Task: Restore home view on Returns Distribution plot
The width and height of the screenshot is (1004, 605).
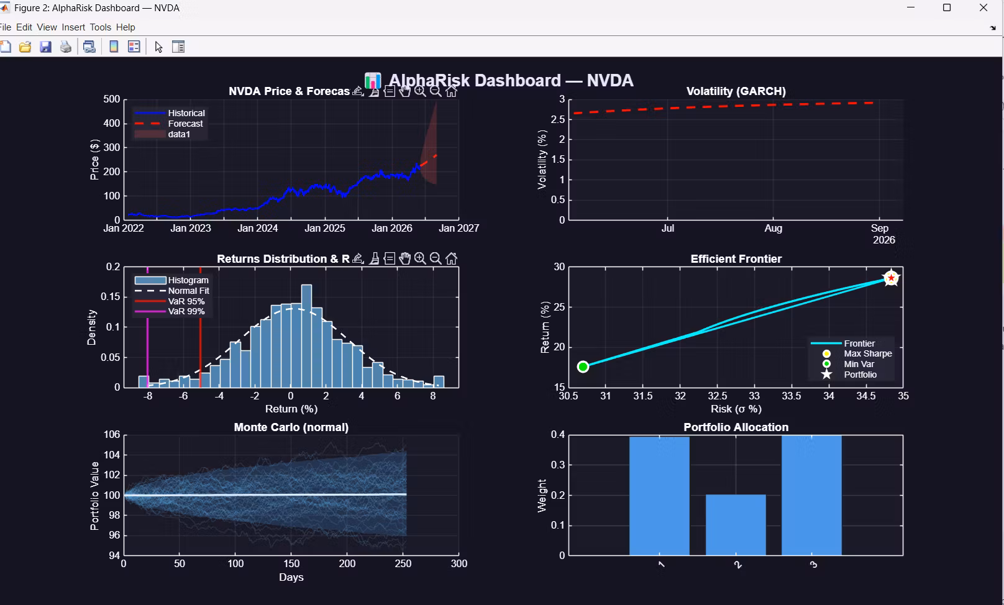Action: pyautogui.click(x=452, y=258)
